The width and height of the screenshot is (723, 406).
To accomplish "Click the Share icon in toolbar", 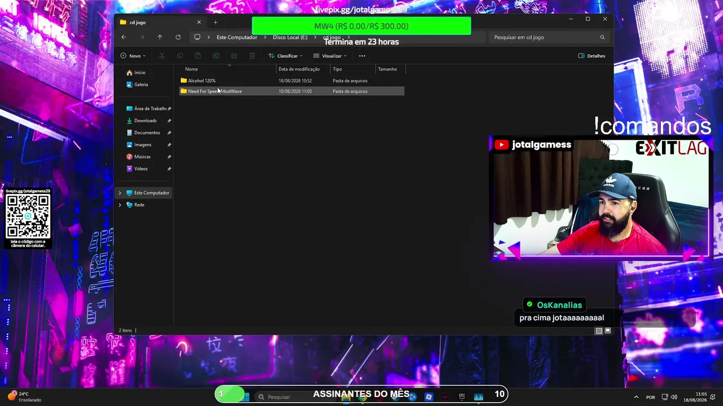I will click(234, 56).
